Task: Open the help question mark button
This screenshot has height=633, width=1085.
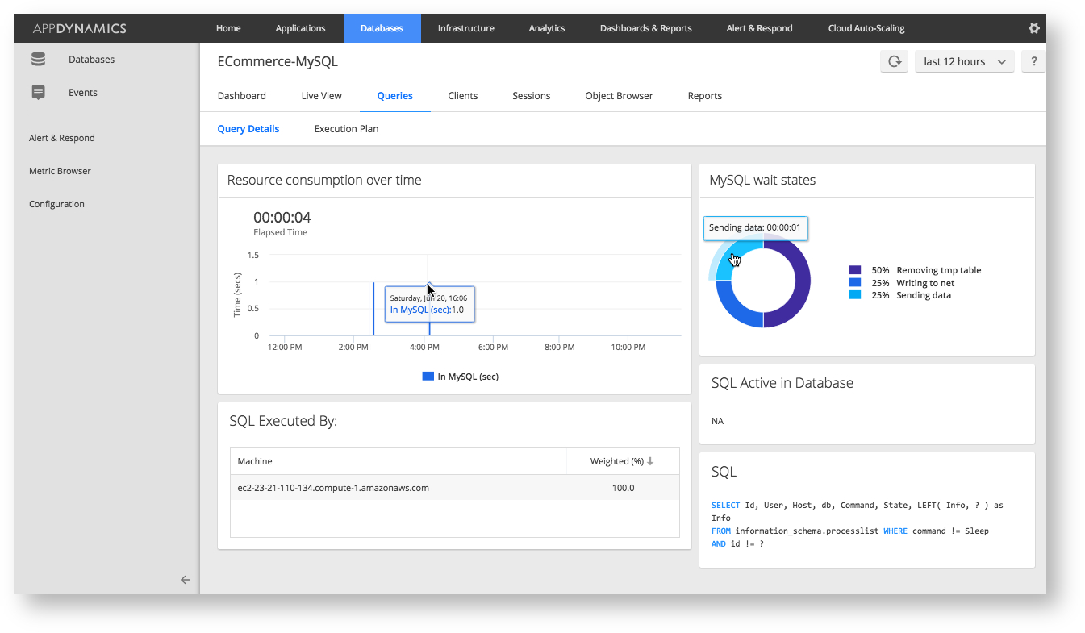Action: tap(1033, 61)
